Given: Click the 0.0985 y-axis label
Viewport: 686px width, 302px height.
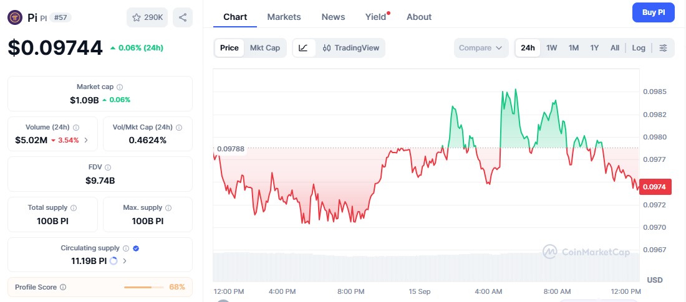Looking at the screenshot, I should point(654,92).
